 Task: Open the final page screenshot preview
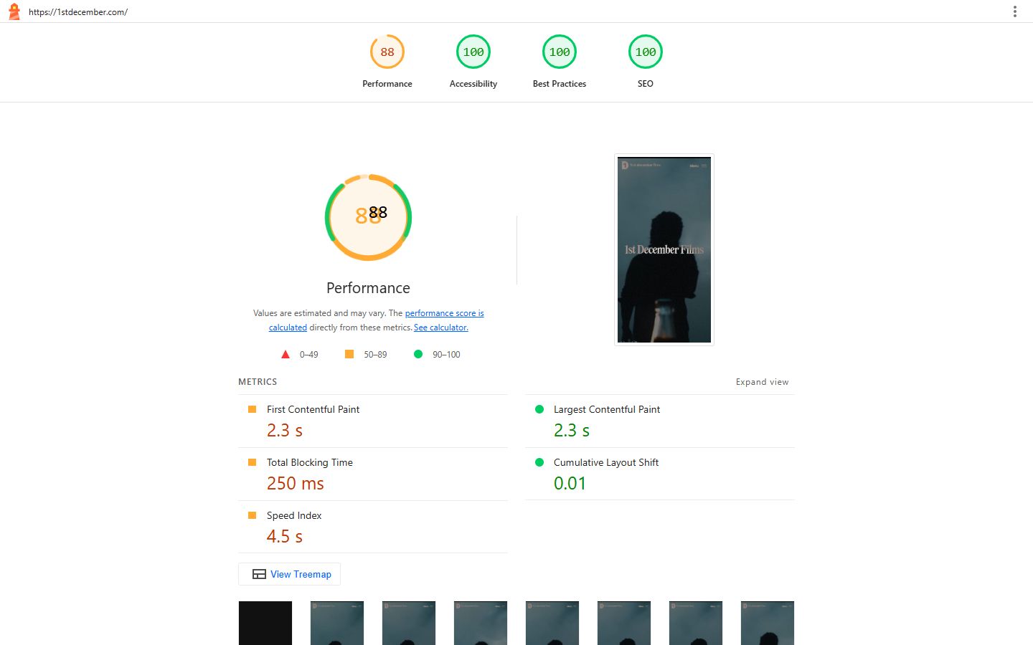tap(664, 249)
